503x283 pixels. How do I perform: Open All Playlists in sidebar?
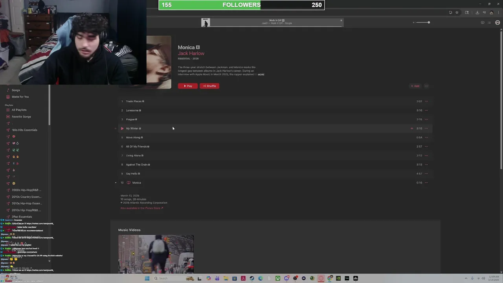19,110
